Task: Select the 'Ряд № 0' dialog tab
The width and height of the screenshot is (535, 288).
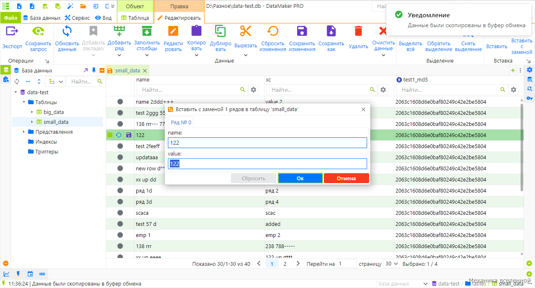Action: [x=181, y=122]
